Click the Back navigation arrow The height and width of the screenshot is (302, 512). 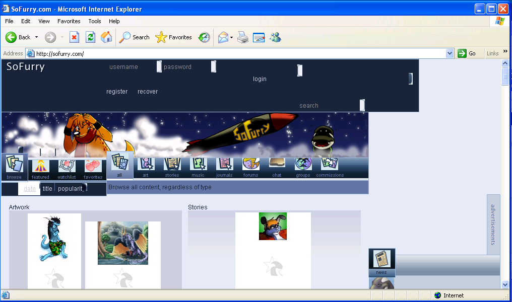click(18, 37)
